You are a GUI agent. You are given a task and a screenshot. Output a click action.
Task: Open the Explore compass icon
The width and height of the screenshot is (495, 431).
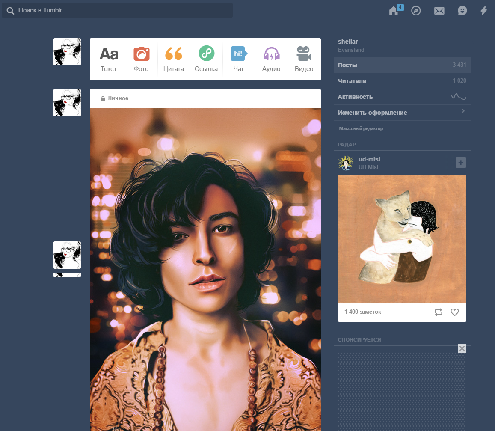[x=416, y=11]
